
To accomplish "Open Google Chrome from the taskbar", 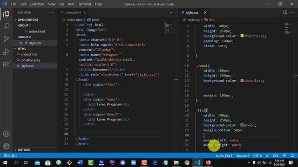I will (x=187, y=163).
